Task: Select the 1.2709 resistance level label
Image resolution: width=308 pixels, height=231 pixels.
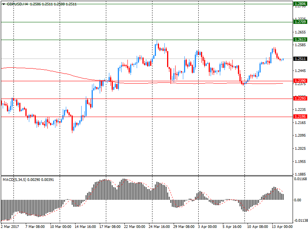Action: coord(300,22)
